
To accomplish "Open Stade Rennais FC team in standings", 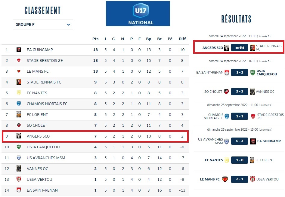I will click(x=44, y=82).
